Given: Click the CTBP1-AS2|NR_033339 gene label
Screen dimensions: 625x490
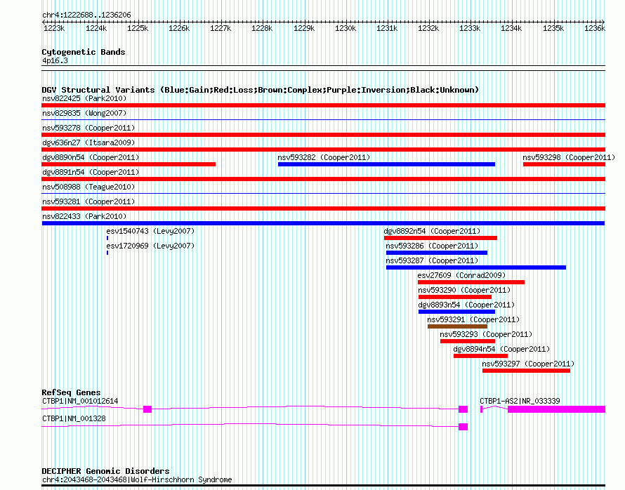Looking at the screenshot, I should 520,401.
